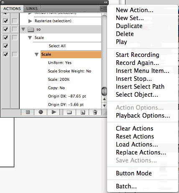Image resolution: width=179 pixels, height=193 pixels.
Task: Click 'Origin DY: -5.66 pt' text
Action: (x=66, y=105)
